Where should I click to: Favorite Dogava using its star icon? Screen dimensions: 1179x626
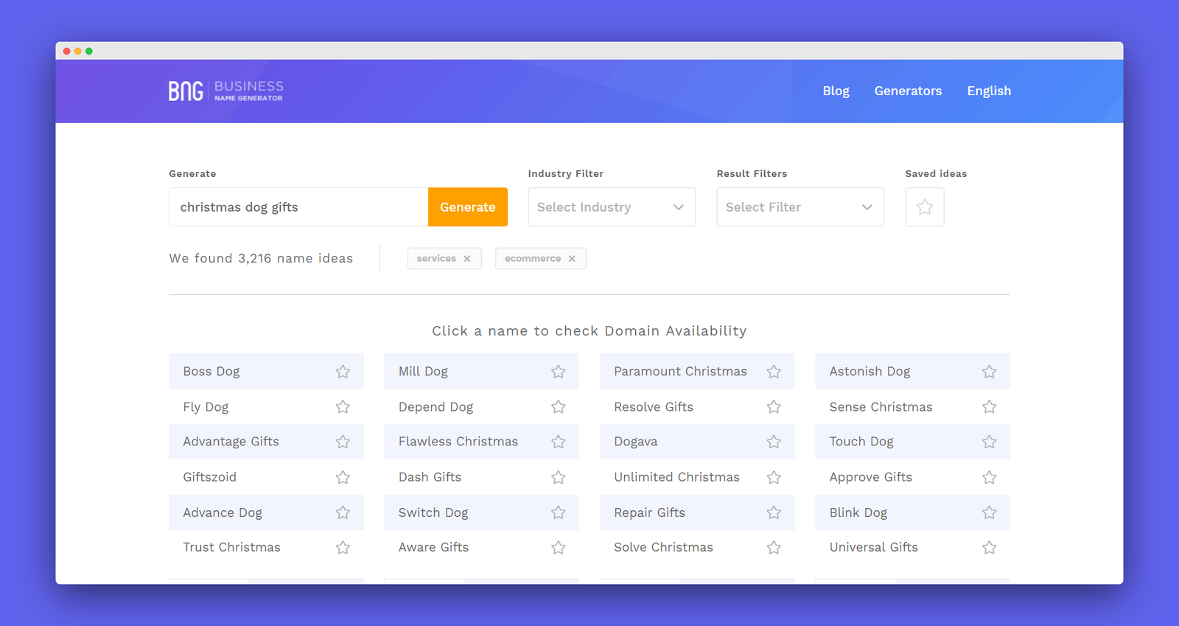pos(774,442)
